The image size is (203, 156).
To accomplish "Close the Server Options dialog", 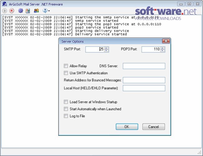I will [166, 41].
